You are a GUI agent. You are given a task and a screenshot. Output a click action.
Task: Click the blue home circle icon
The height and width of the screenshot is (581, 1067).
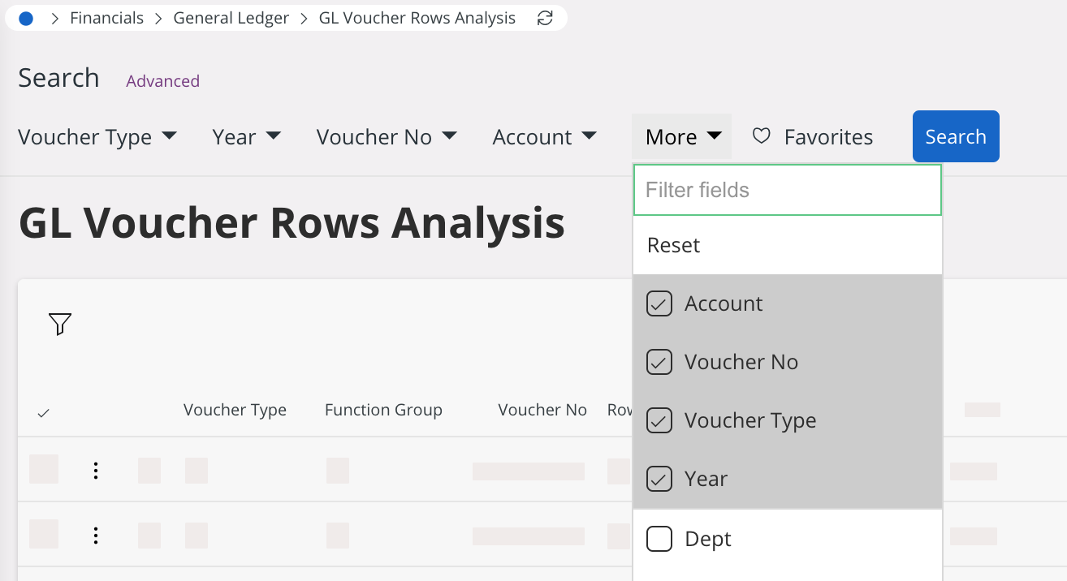click(x=26, y=19)
